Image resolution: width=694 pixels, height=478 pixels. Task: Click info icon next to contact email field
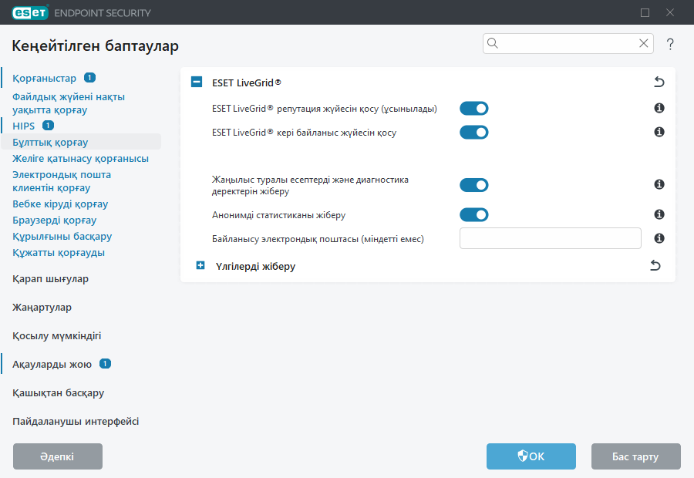click(659, 238)
